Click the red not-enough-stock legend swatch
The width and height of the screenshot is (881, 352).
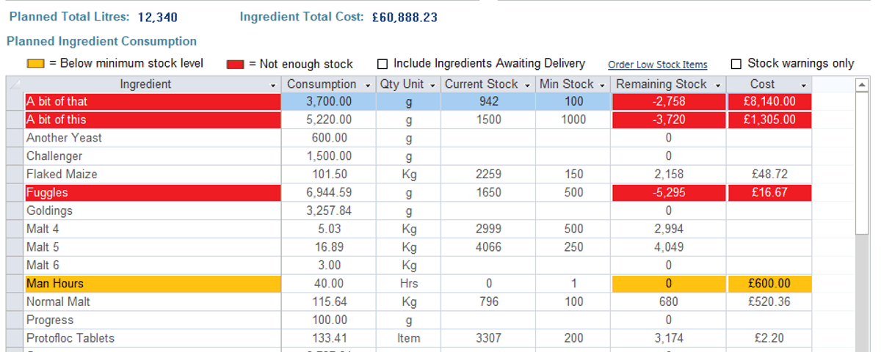[235, 65]
